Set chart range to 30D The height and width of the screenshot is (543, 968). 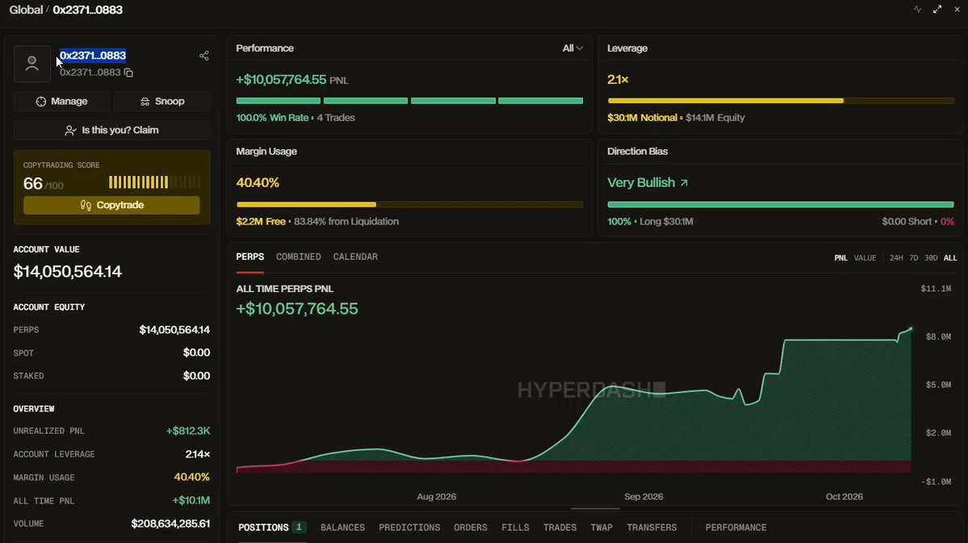tap(931, 258)
